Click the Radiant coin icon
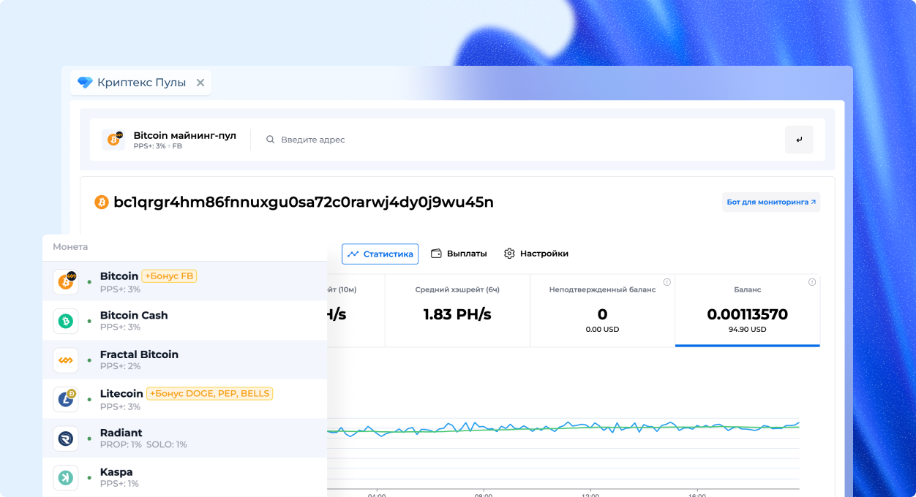916x497 pixels. pos(66,439)
